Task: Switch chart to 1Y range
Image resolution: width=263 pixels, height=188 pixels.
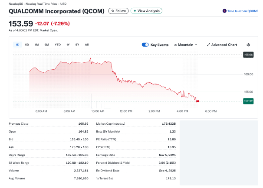Action: coord(68,45)
